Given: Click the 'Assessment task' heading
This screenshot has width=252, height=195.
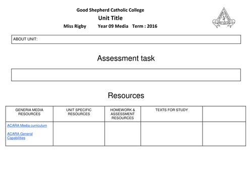Looking at the screenshot, I should (126, 58).
